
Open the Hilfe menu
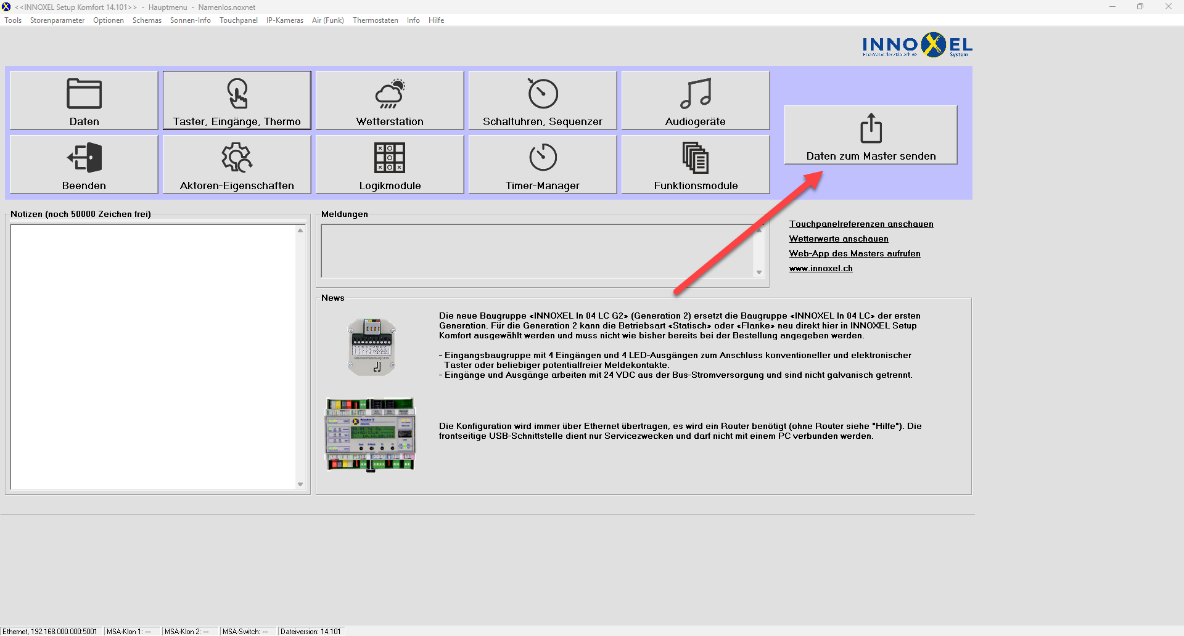click(437, 20)
